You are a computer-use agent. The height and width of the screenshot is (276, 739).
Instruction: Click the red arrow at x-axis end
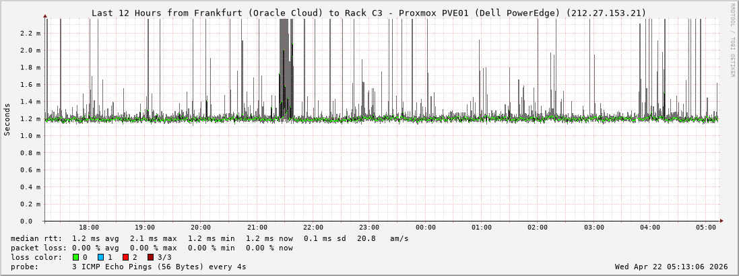click(721, 221)
